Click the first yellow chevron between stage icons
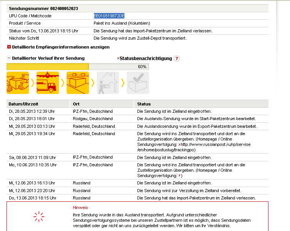Viewport: 290px width, 231px height. pos(33,83)
